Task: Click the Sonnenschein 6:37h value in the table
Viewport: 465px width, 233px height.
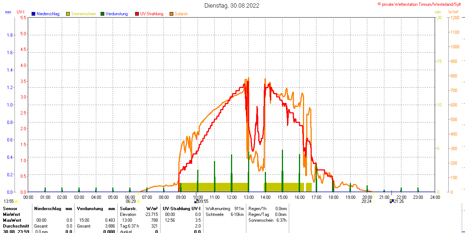Action: (x=280, y=220)
